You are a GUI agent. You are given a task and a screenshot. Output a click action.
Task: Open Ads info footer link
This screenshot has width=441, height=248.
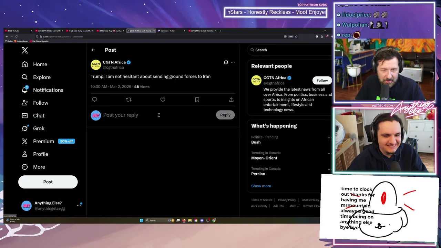pos(278,206)
